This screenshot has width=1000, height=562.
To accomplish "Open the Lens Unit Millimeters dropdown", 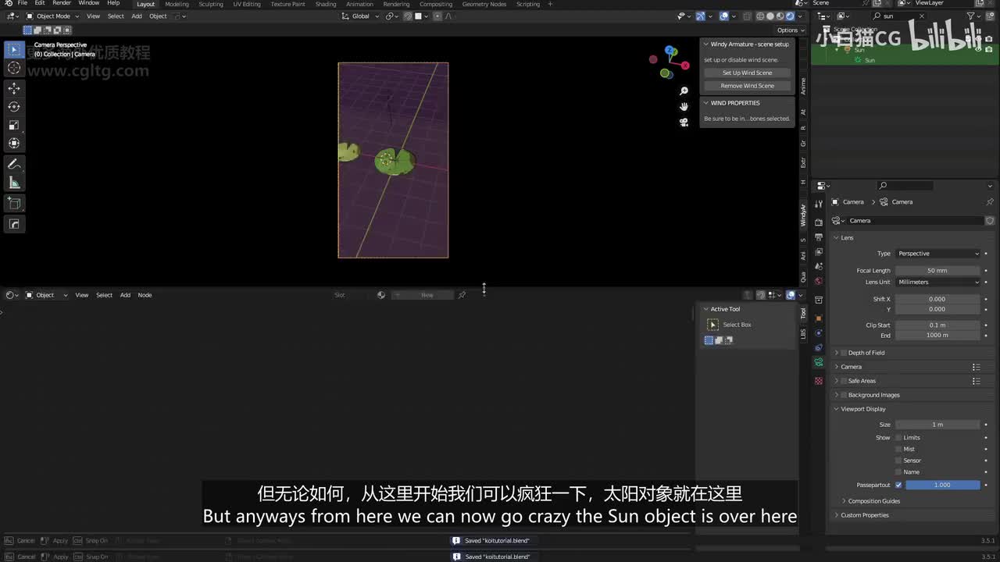I will pyautogui.click(x=937, y=282).
